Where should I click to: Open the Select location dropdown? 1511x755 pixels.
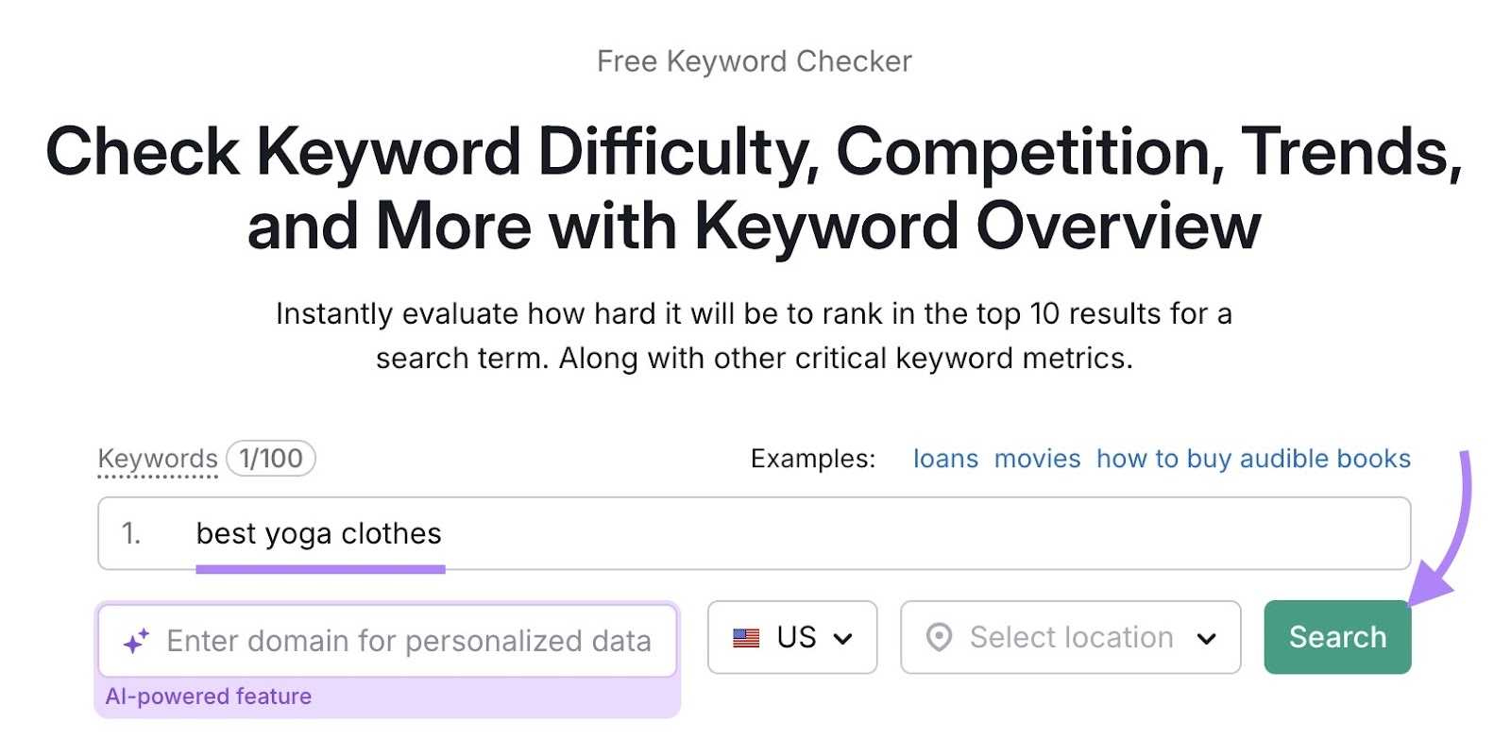tap(1070, 638)
